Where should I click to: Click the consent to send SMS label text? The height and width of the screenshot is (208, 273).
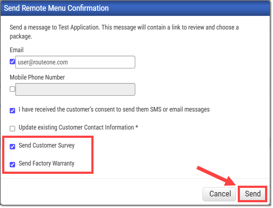[x=114, y=109]
